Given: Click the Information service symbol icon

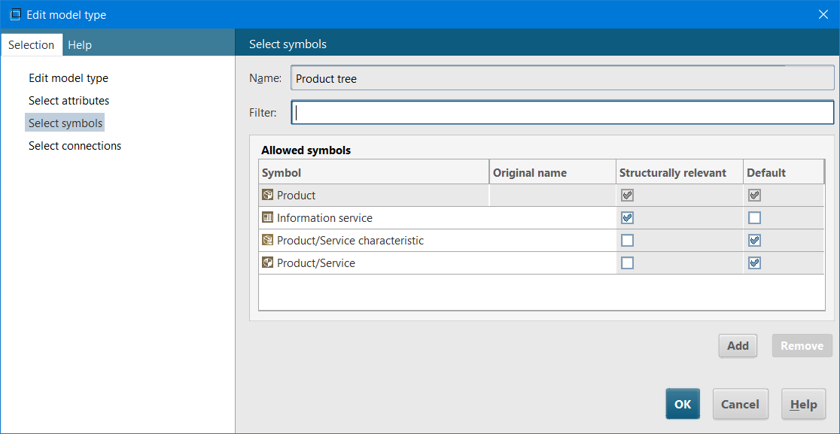Looking at the screenshot, I should pos(268,217).
